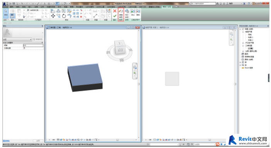Click the red Delete icon in Modify panel
The width and height of the screenshot is (271, 148).
click(81, 17)
